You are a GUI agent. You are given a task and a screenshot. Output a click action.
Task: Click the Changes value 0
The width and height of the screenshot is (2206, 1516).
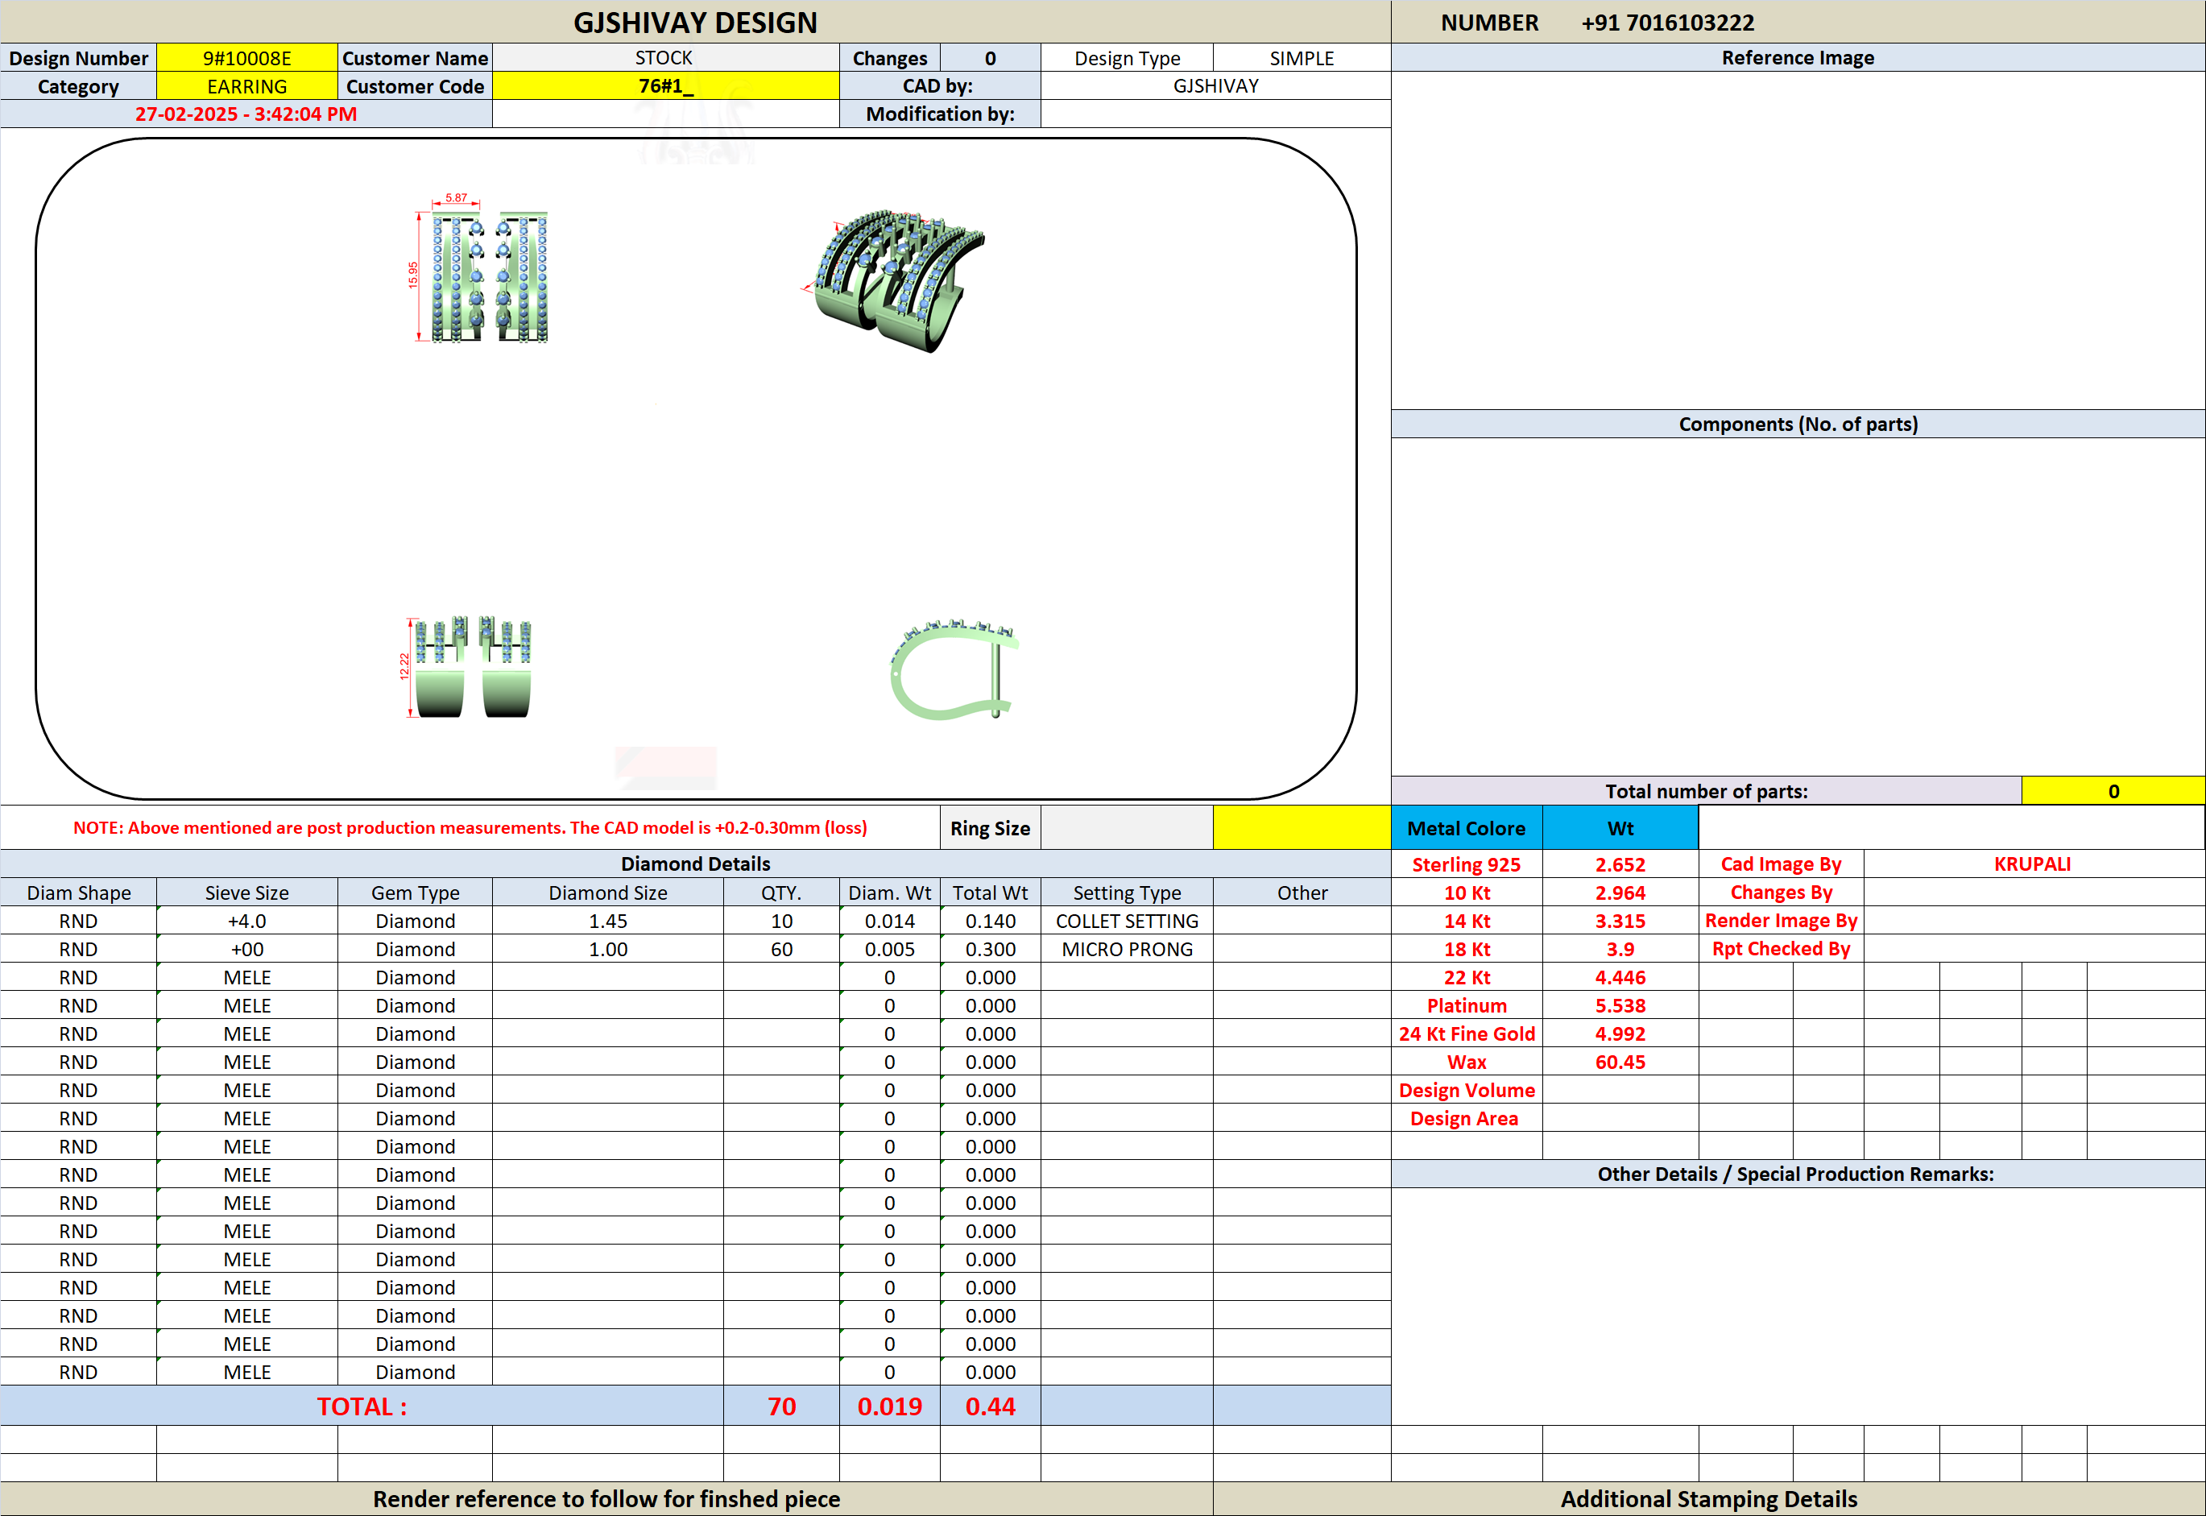991,58
